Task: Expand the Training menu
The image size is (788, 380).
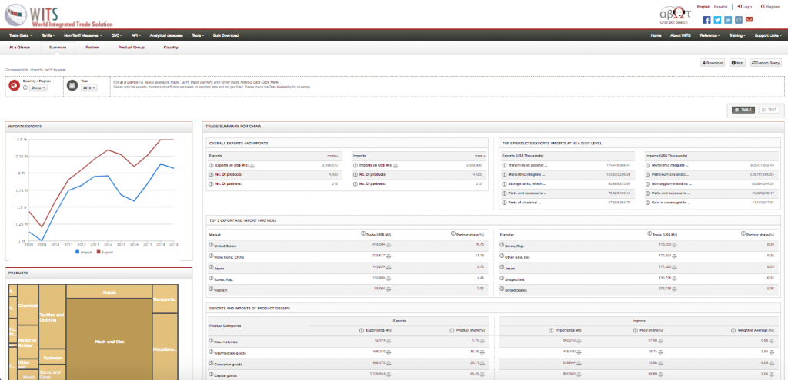Action: (737, 35)
